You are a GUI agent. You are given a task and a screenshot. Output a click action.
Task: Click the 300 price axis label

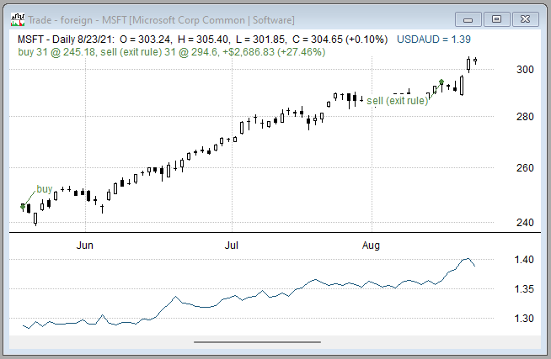(525, 70)
